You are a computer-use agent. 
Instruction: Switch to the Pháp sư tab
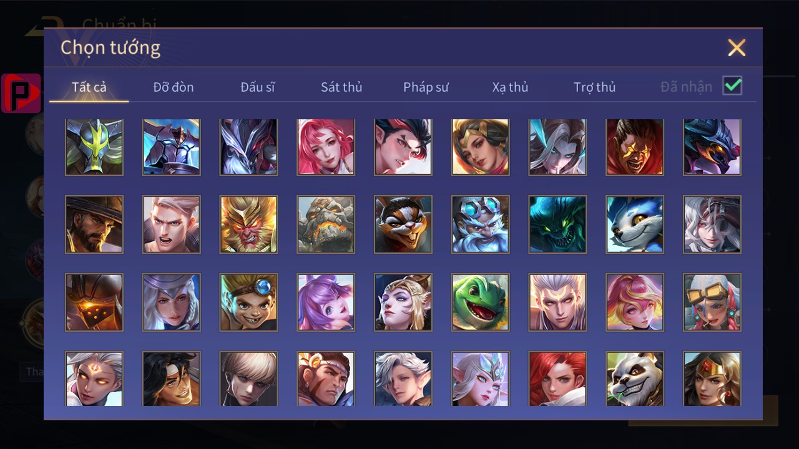[x=426, y=87]
